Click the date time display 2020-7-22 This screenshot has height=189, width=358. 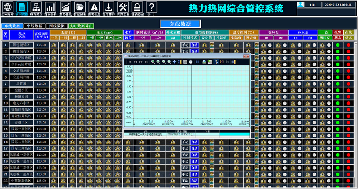click(338, 5)
